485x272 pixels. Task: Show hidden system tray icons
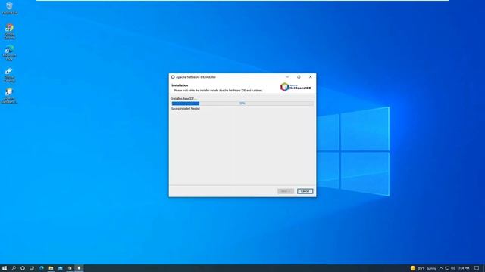click(441, 268)
